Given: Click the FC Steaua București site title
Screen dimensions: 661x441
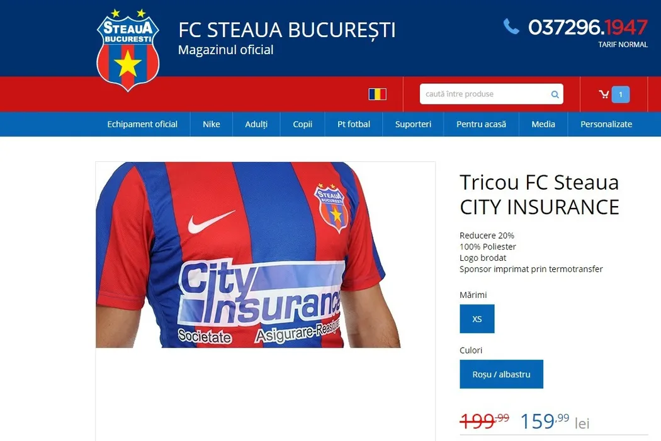Looking at the screenshot, I should click(x=286, y=30).
